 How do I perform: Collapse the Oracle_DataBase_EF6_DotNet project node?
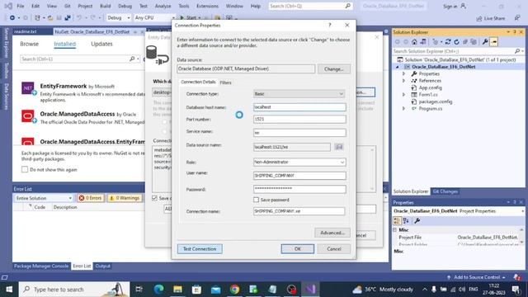pyautogui.click(x=398, y=67)
